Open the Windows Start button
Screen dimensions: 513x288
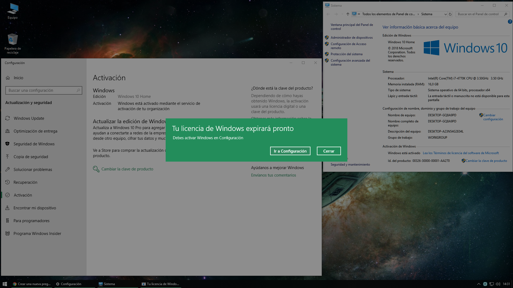(x=5, y=284)
